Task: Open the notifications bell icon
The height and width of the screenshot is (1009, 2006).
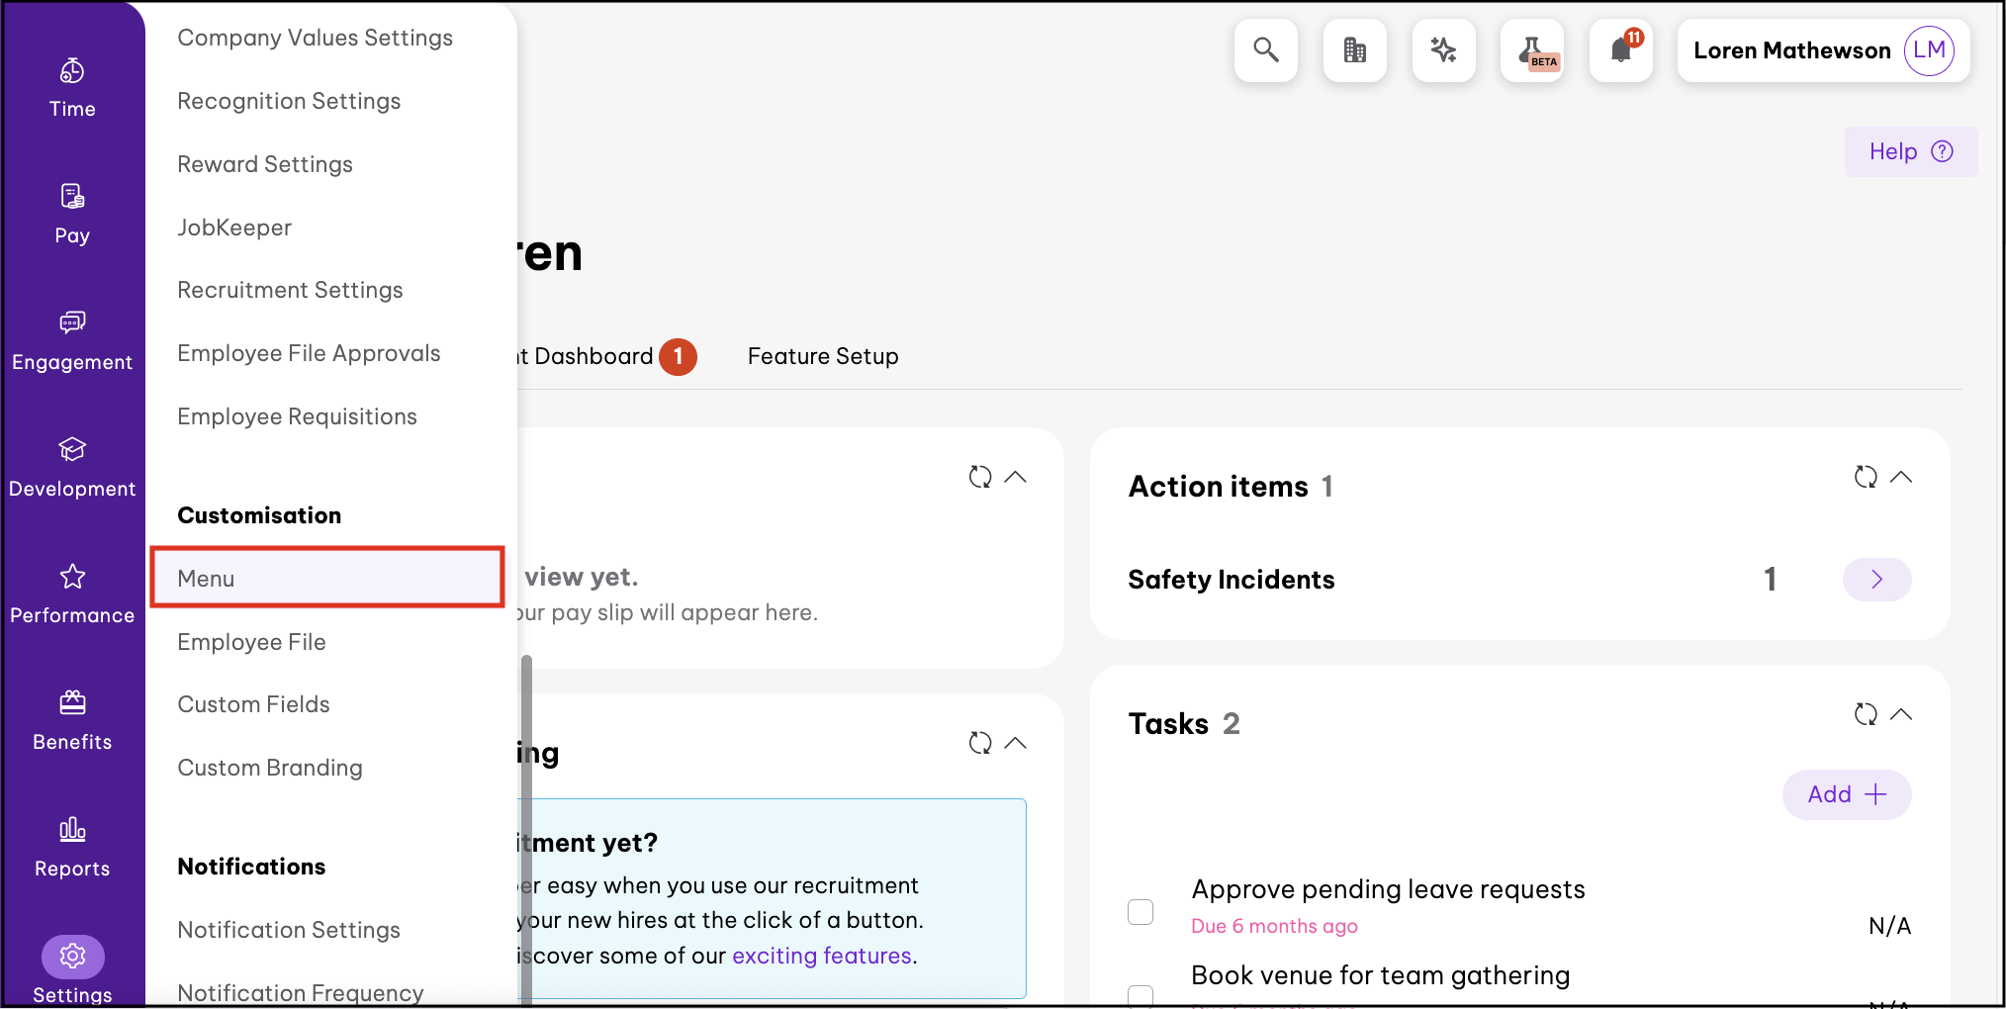Action: [x=1621, y=50]
